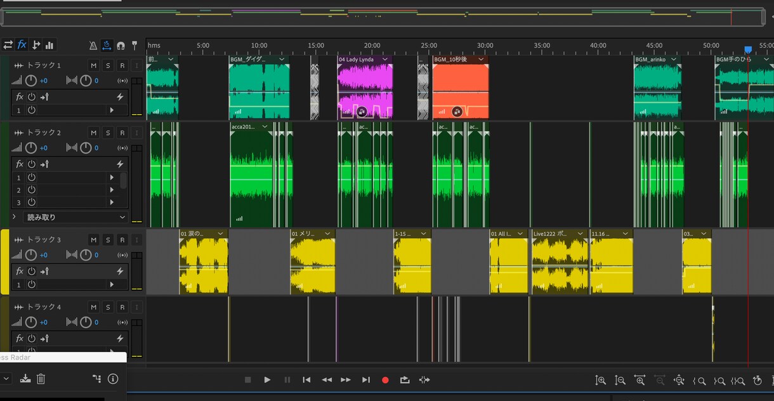Open トラック 1 effect slot 1 arrow
This screenshot has width=774, height=401.
click(112, 110)
